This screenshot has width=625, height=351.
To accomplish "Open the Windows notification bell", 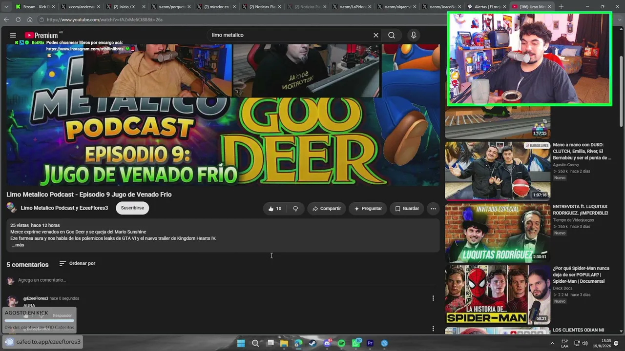I will (616, 343).
